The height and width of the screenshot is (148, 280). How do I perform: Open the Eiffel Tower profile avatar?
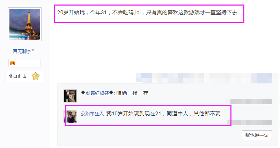[x=25, y=24]
